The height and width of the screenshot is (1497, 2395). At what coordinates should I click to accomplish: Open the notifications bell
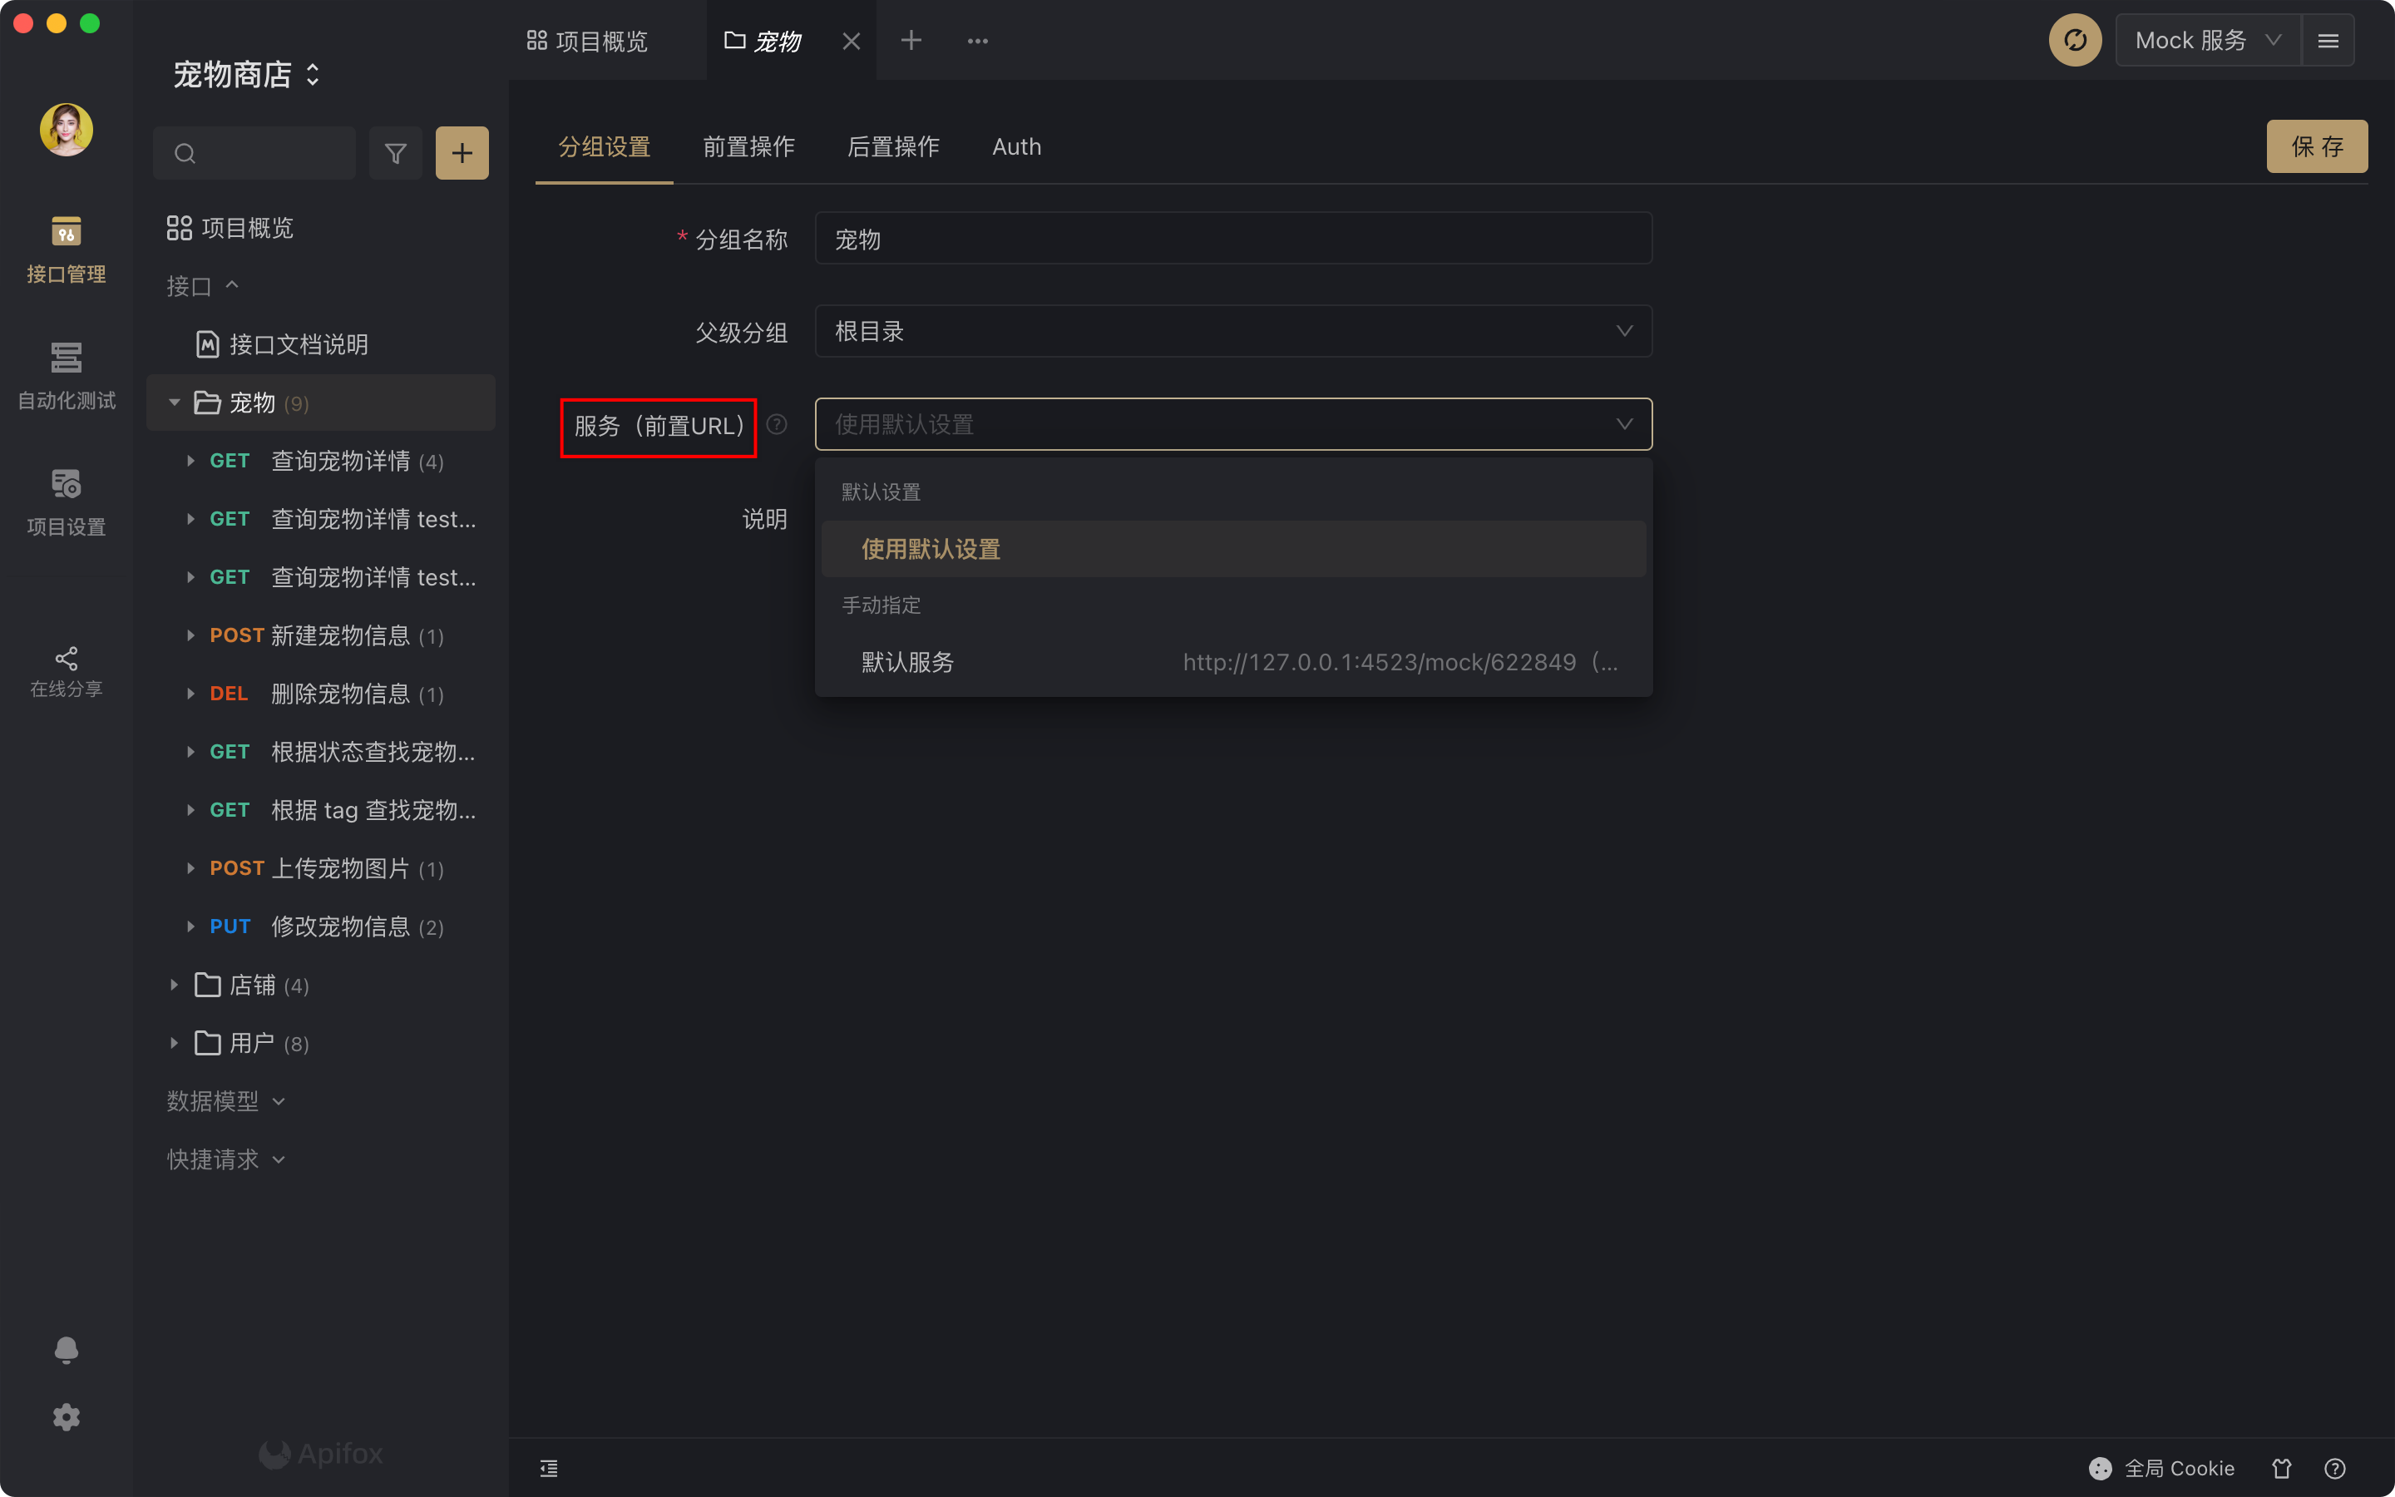click(x=67, y=1350)
